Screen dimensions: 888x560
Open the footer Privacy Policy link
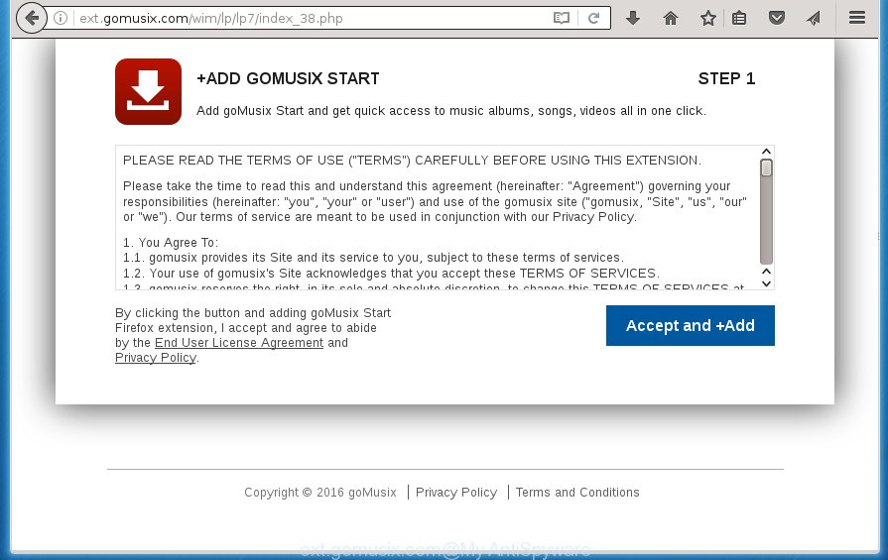(x=456, y=493)
